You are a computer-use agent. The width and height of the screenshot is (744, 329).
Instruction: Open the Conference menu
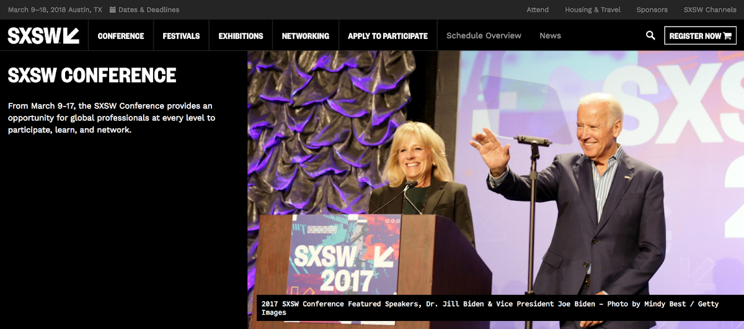(121, 36)
